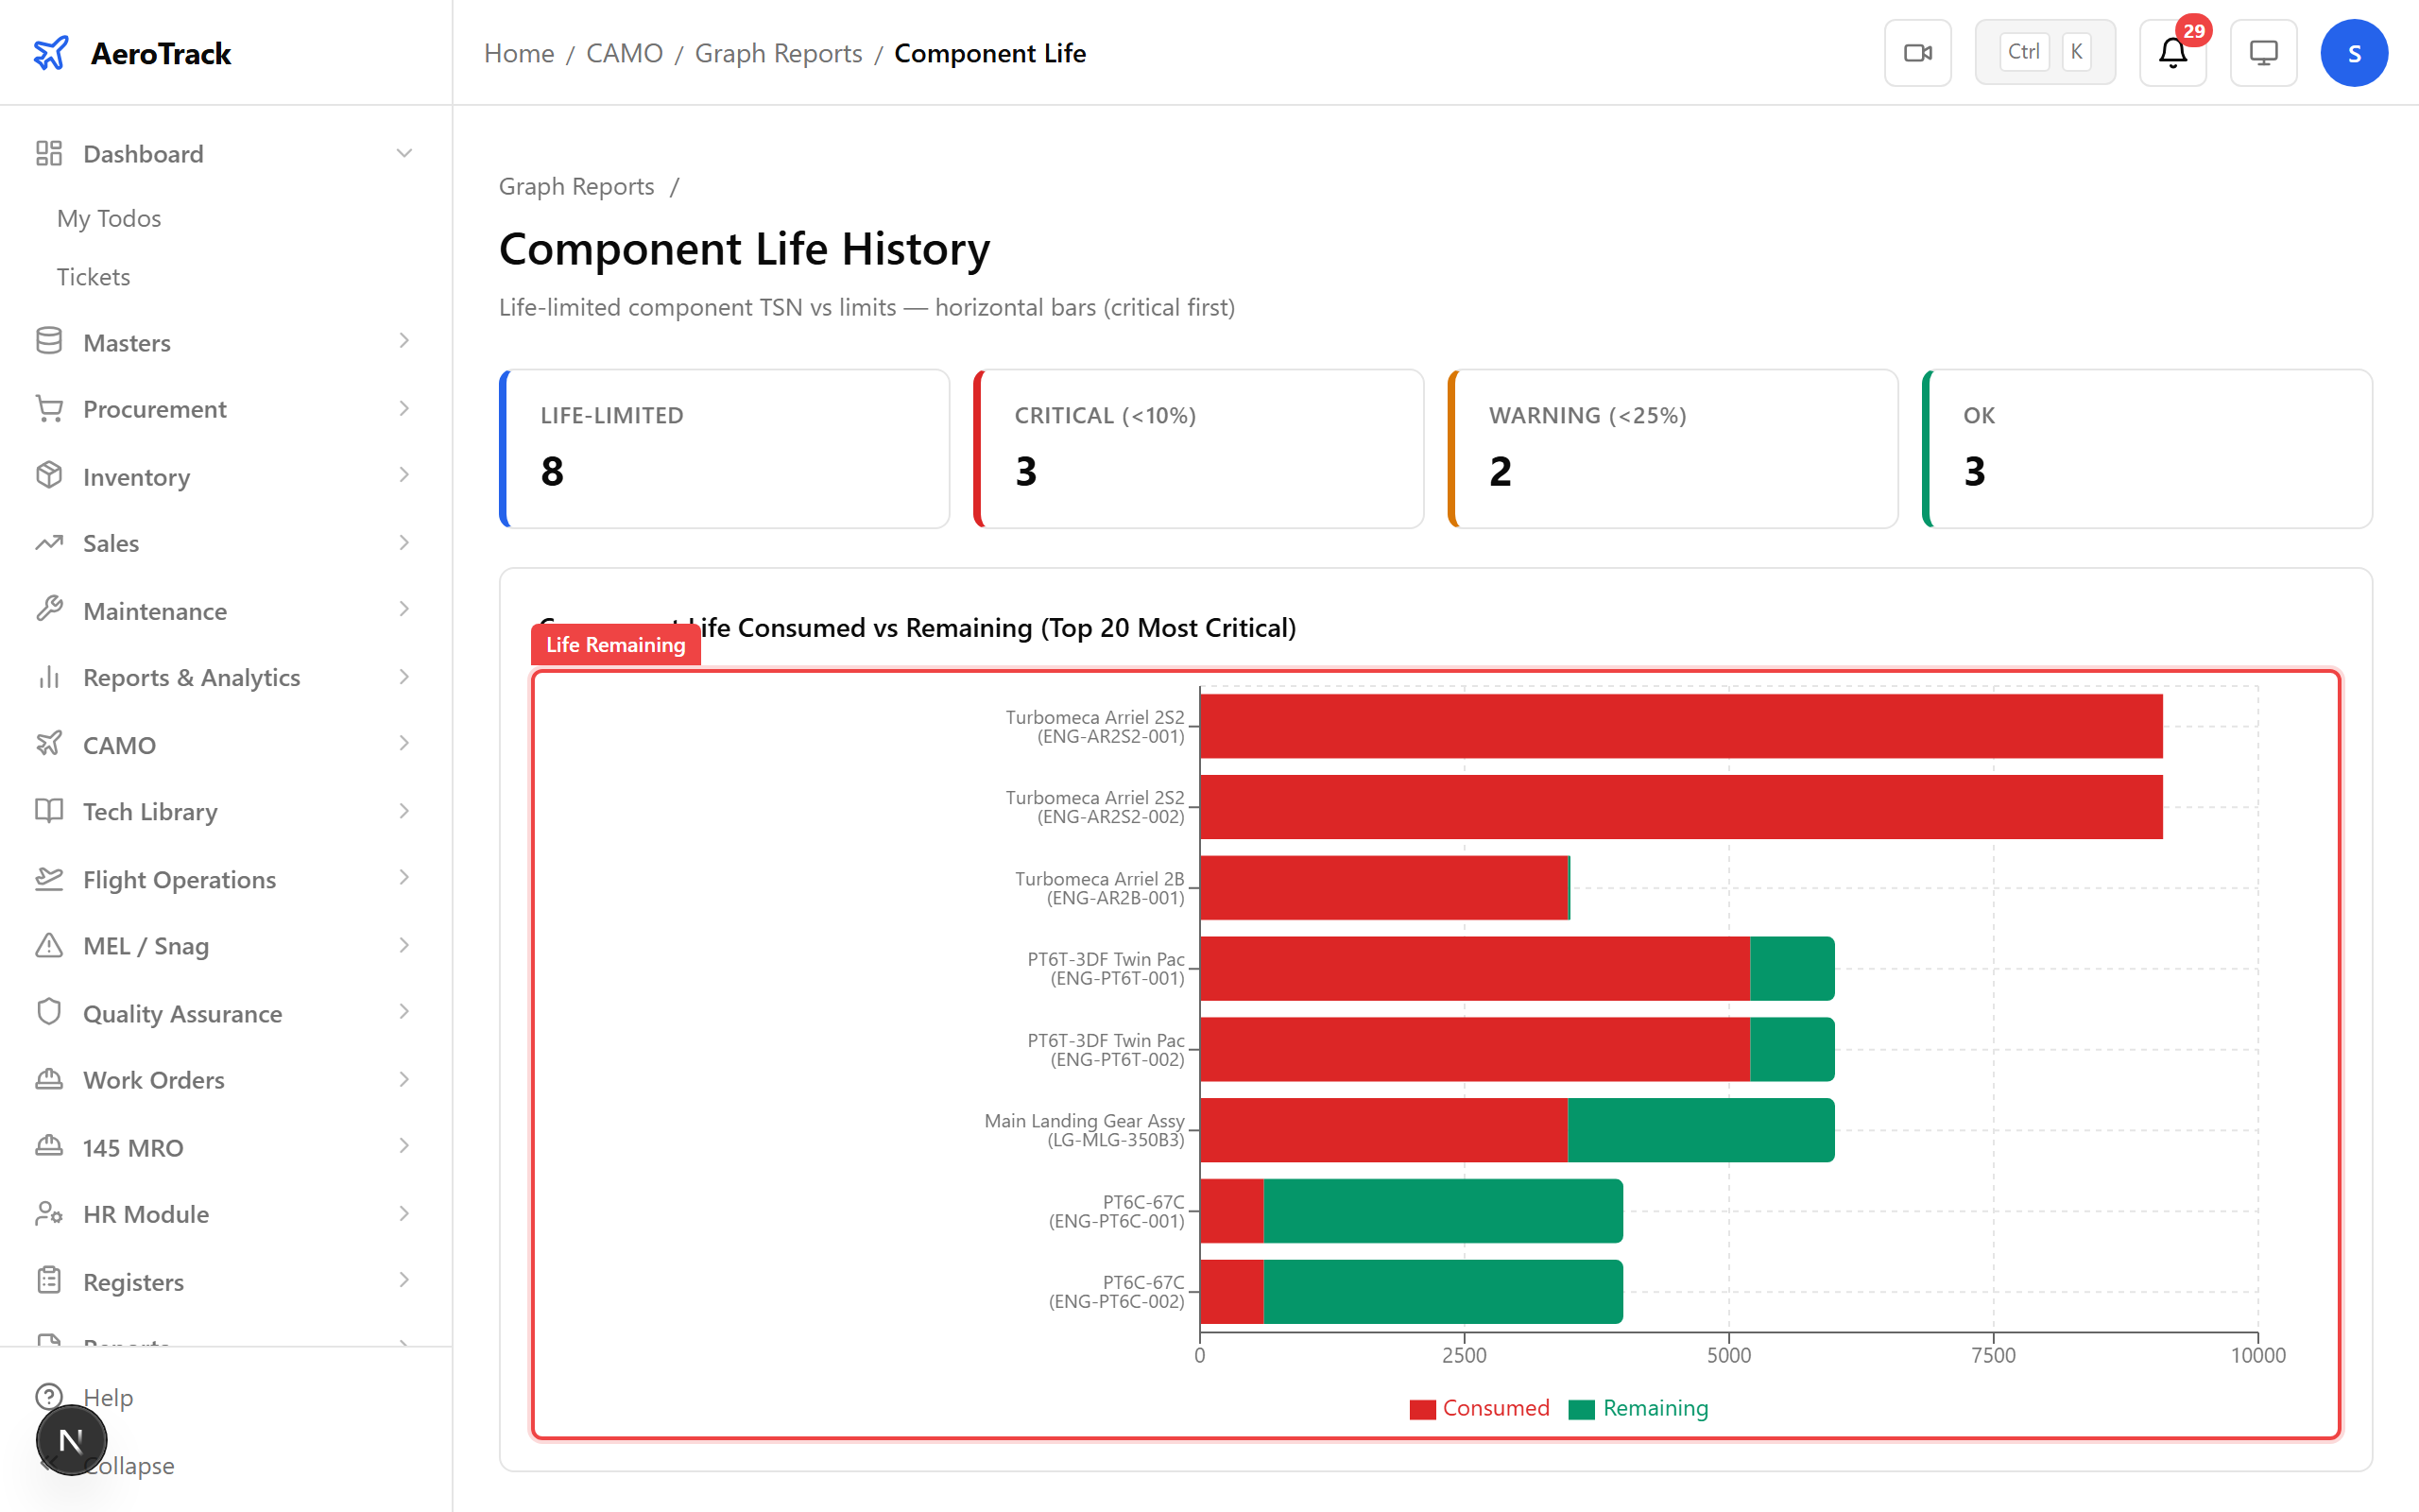Expand the Flight Operations section

click(x=403, y=878)
